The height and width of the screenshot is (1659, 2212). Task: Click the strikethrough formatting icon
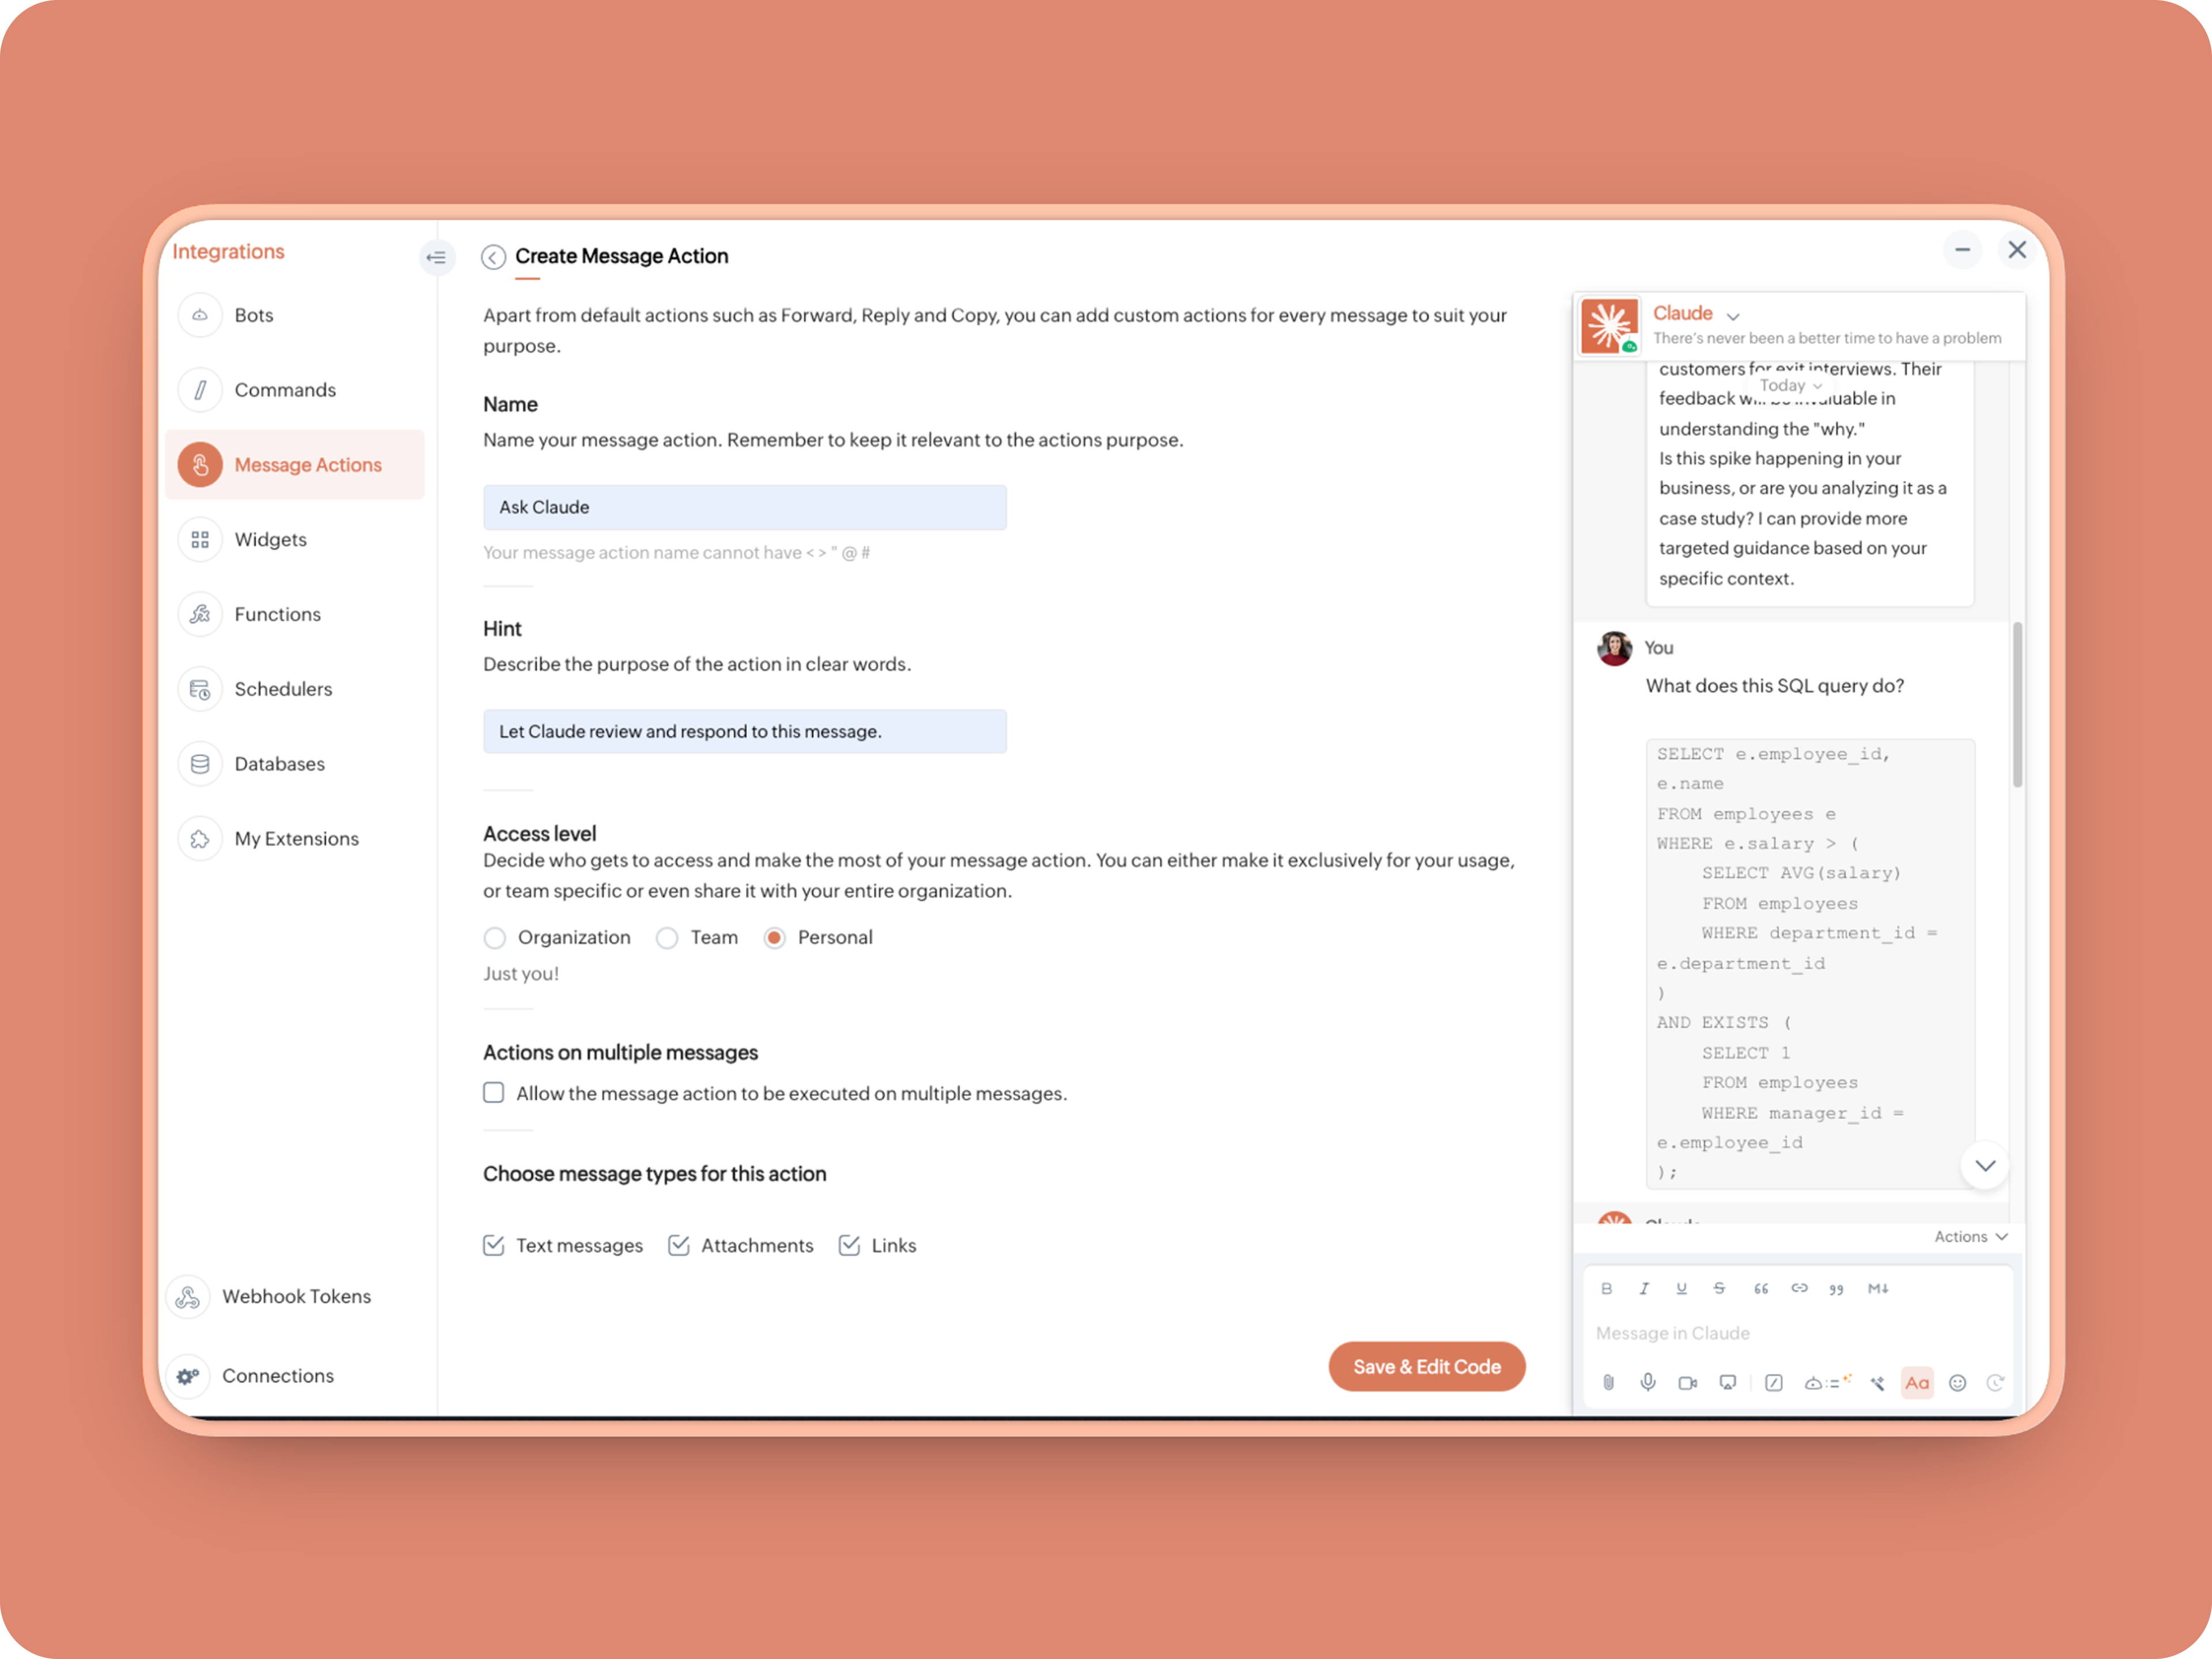[x=1719, y=1288]
